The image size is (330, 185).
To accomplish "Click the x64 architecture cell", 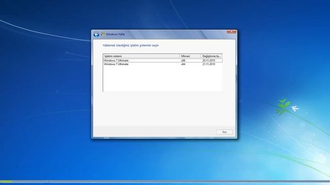I will 184,64.
